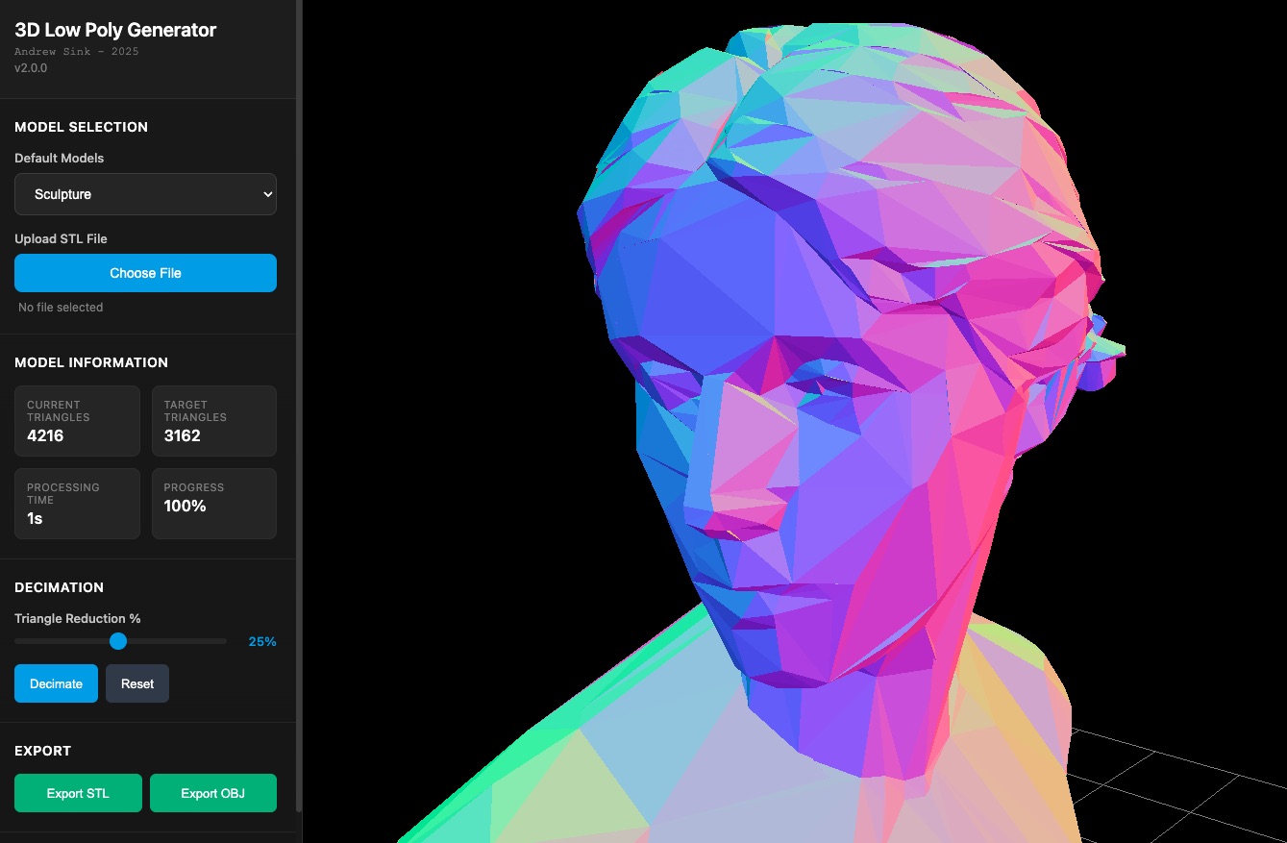Click the 25% reduction value label

pyautogui.click(x=262, y=642)
